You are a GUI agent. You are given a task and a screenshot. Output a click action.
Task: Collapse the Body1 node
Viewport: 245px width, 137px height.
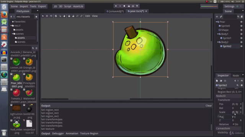tap(218, 34)
